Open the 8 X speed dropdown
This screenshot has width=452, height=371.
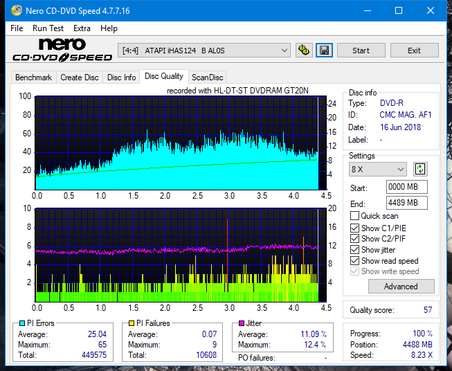pos(377,169)
